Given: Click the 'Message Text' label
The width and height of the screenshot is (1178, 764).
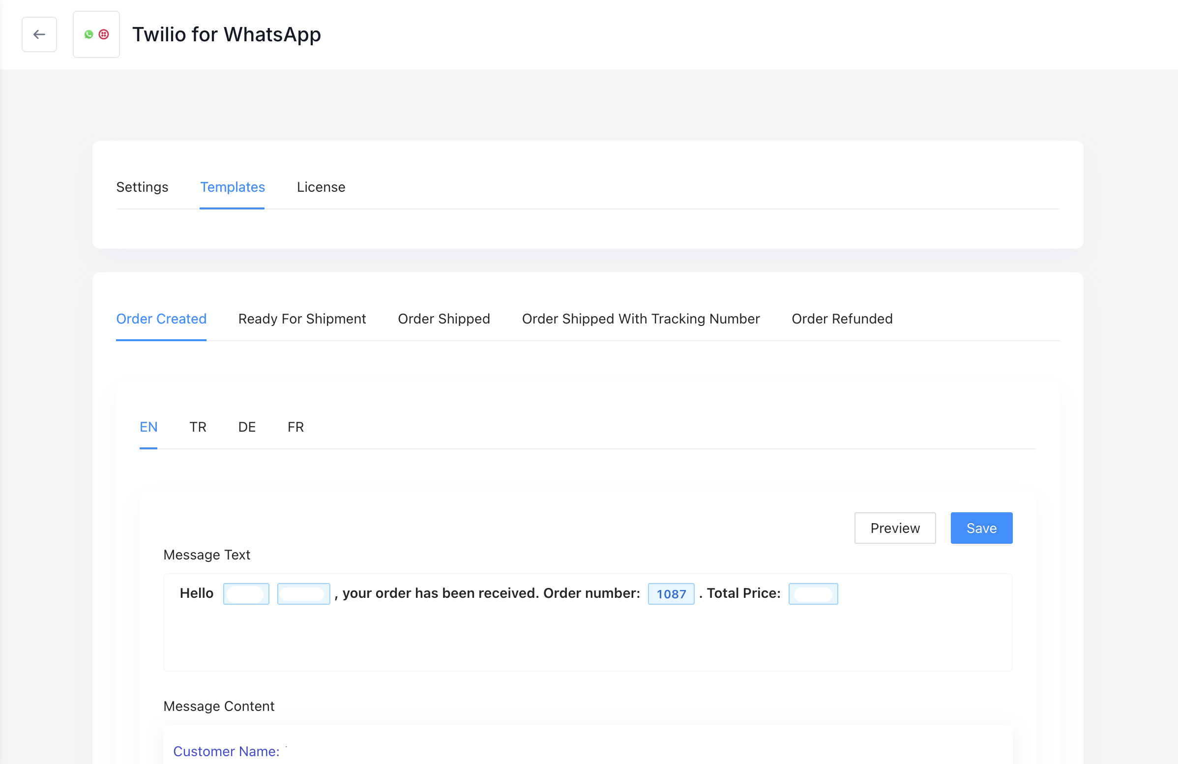Looking at the screenshot, I should click(x=206, y=555).
